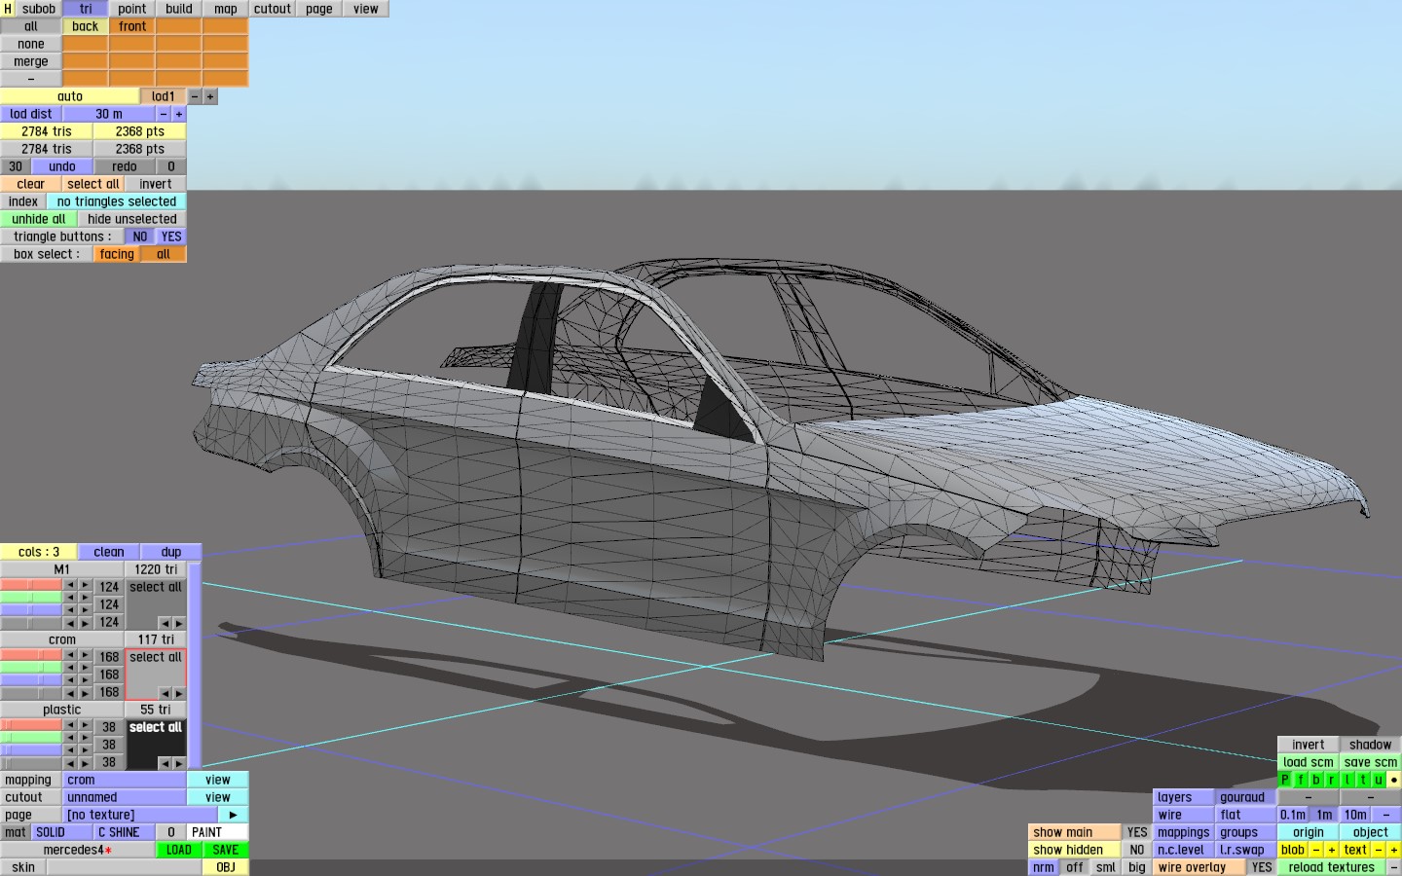Click the C SHINE material option
The height and width of the screenshot is (876, 1402).
tap(125, 832)
